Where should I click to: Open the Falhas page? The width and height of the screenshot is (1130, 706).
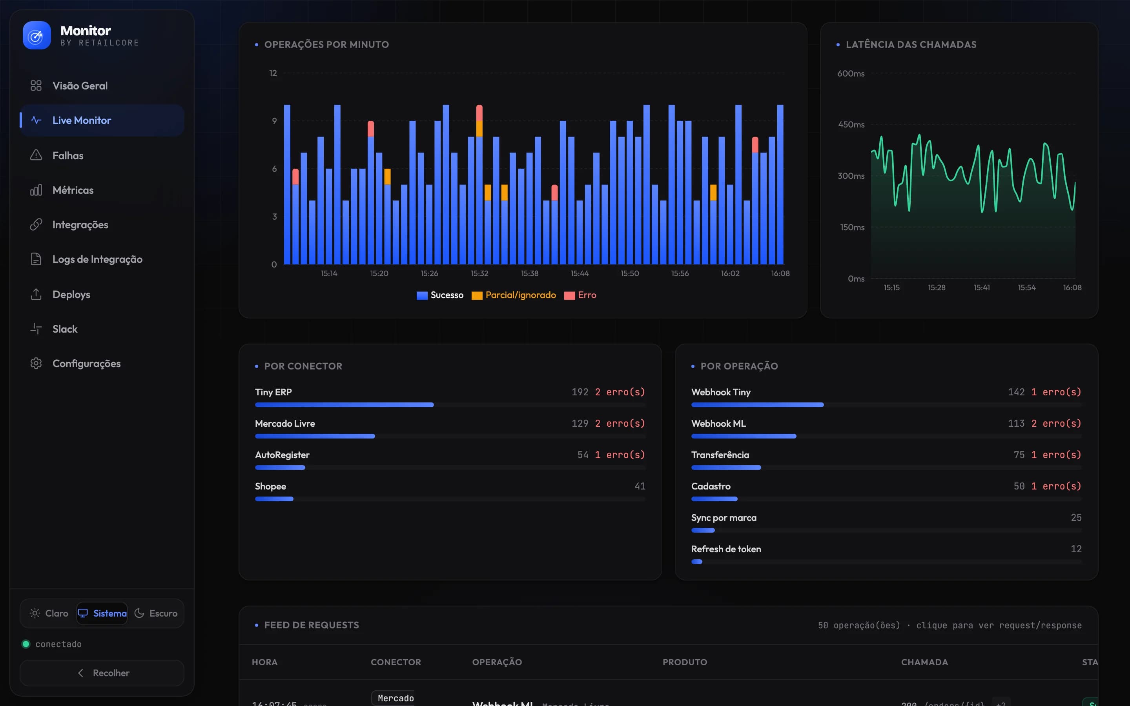point(102,155)
